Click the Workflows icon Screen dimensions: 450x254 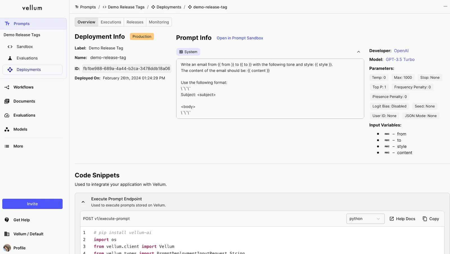(x=7, y=87)
